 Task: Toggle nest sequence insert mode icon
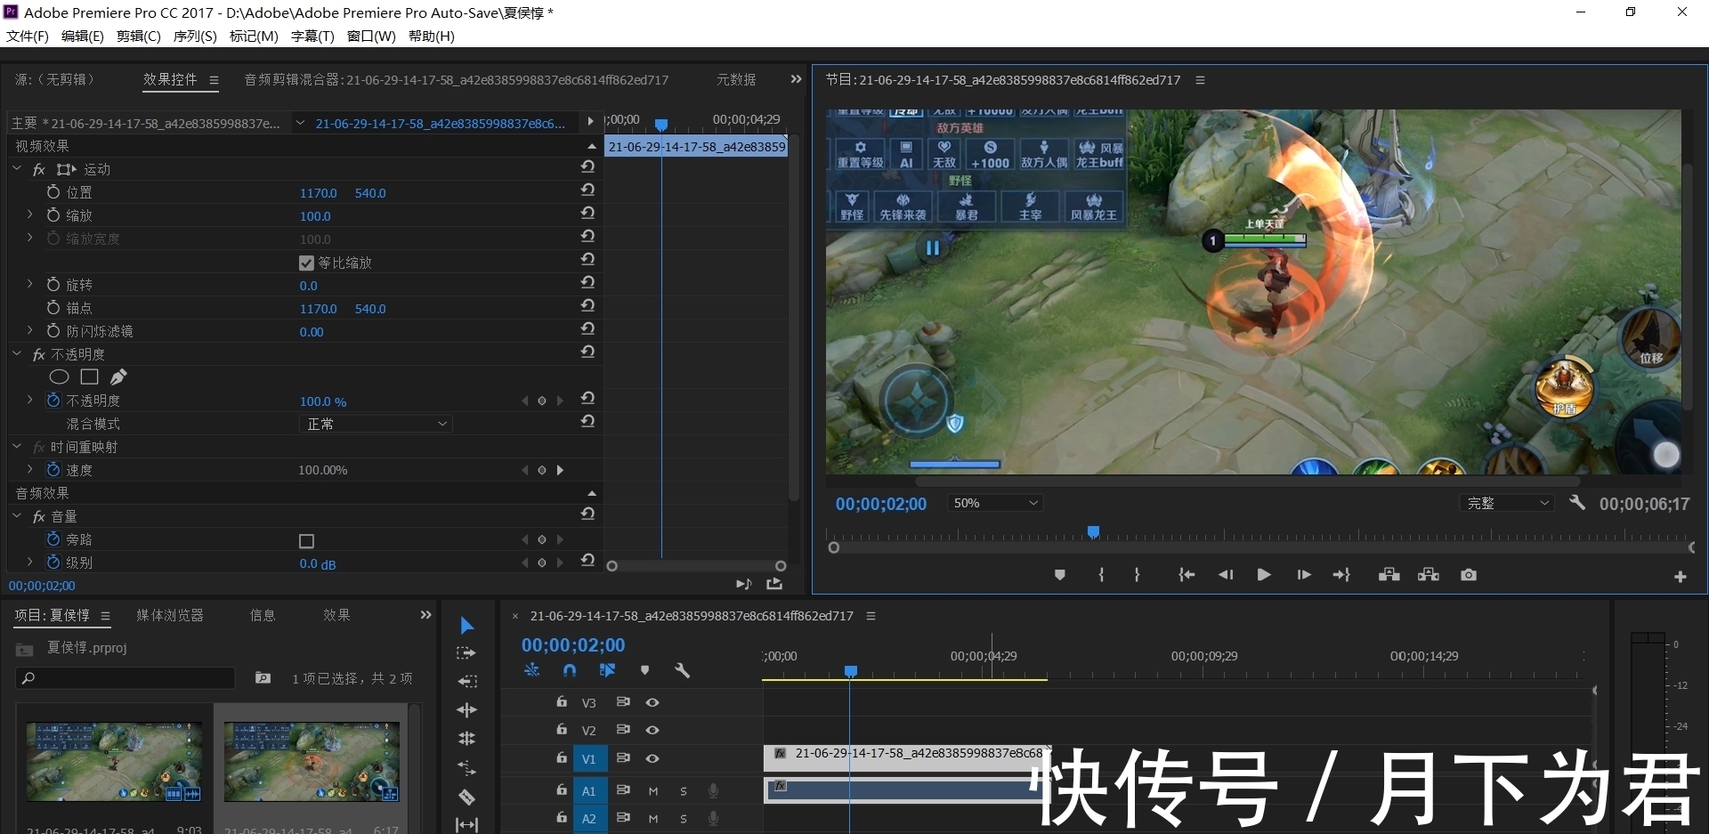pyautogui.click(x=531, y=670)
